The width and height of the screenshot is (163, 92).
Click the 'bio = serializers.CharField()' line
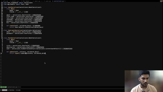(18, 23)
